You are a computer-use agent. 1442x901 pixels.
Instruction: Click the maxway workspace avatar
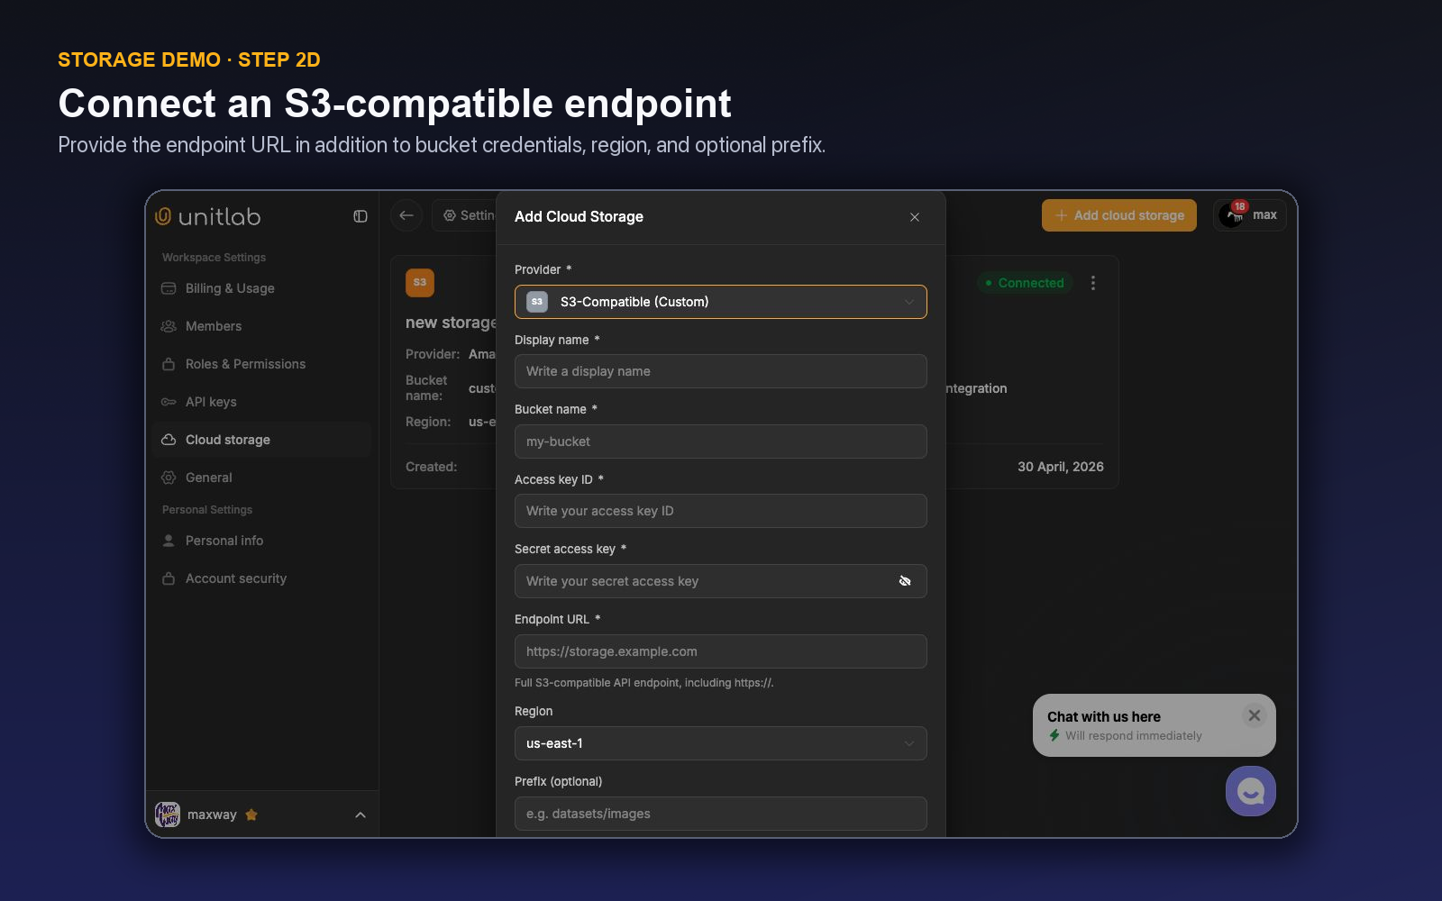(168, 815)
